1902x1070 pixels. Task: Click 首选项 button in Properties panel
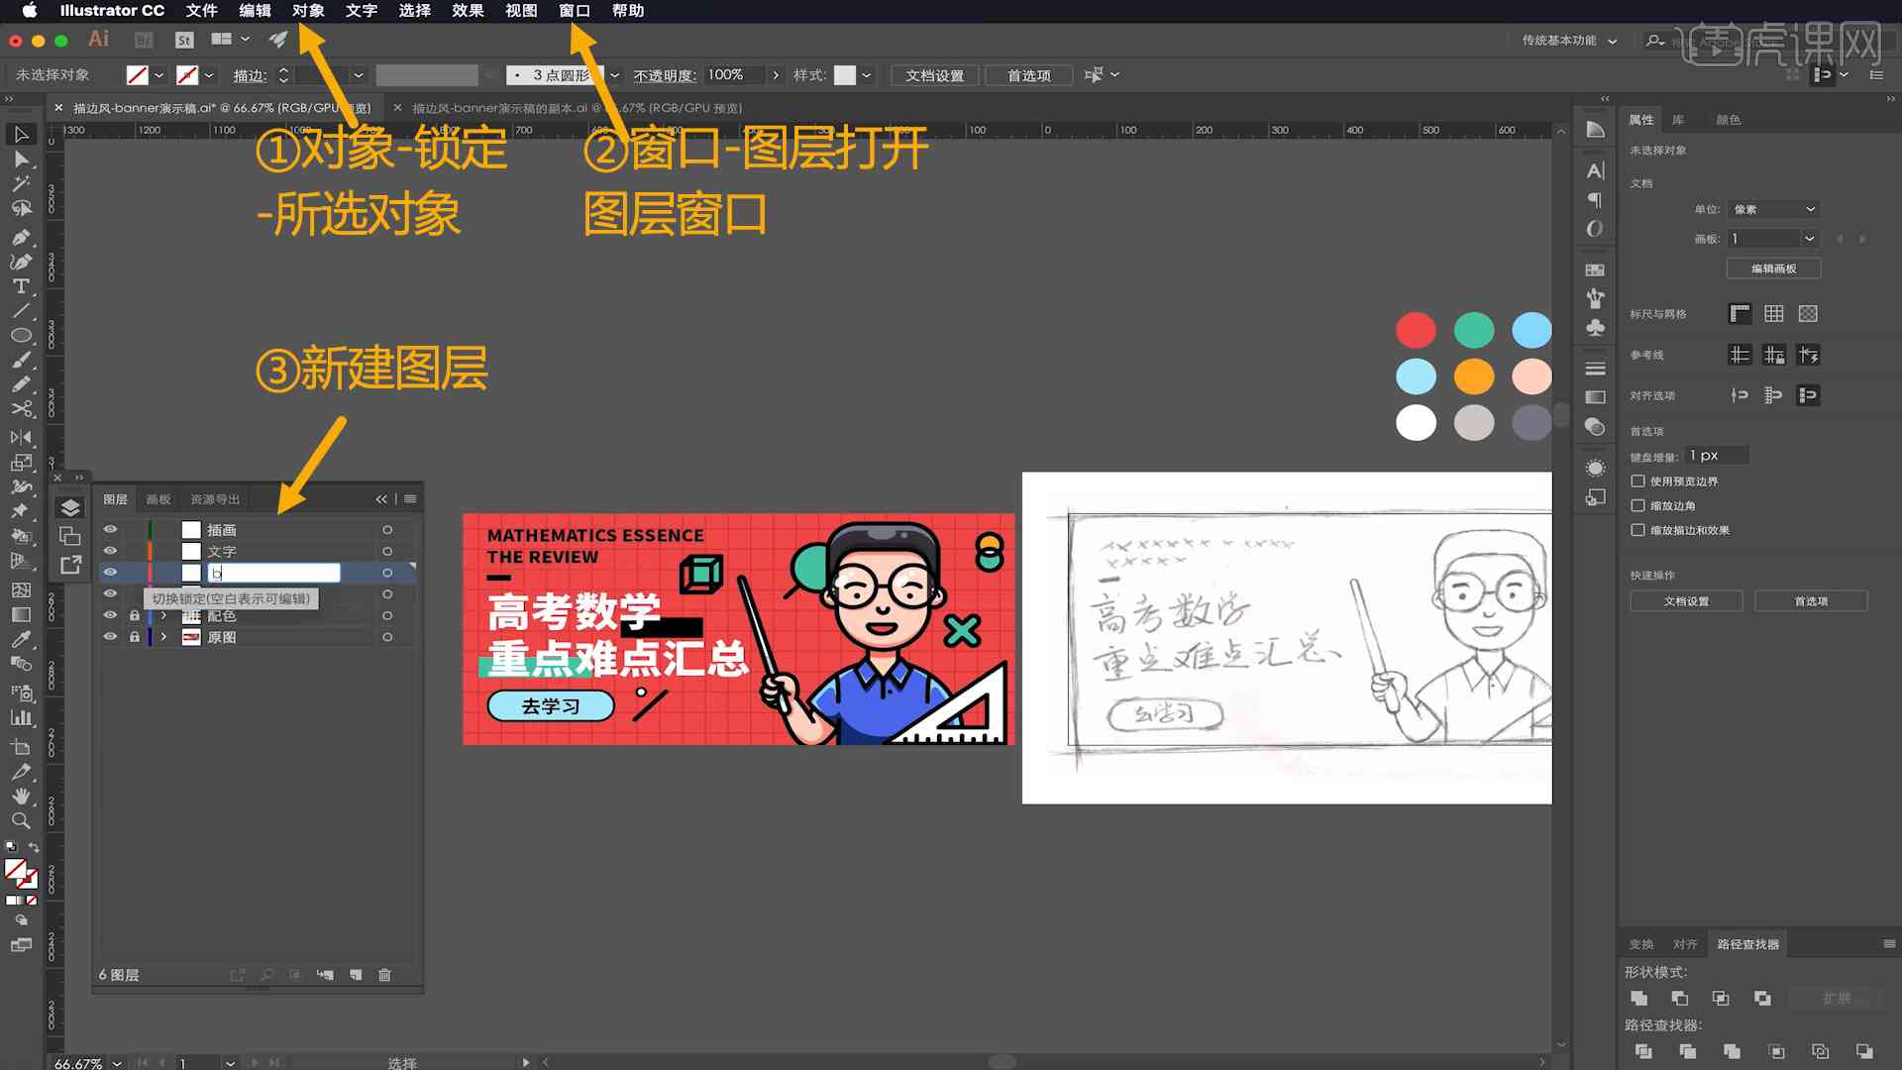point(1813,601)
